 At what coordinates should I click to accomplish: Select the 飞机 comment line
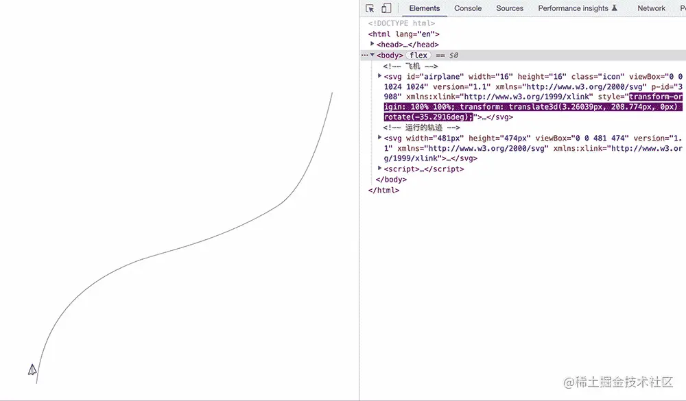(x=410, y=66)
